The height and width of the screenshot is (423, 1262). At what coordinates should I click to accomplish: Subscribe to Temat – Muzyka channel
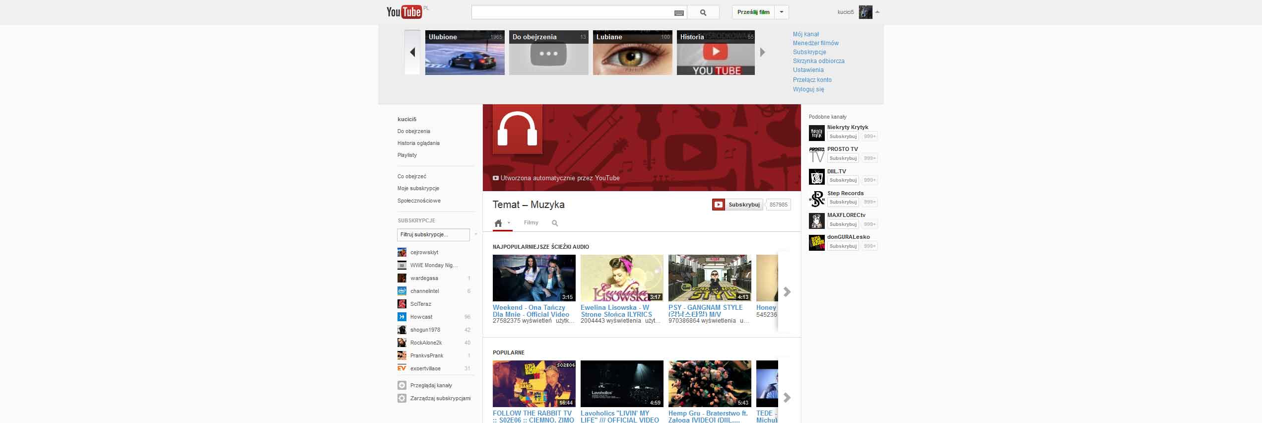tap(737, 205)
